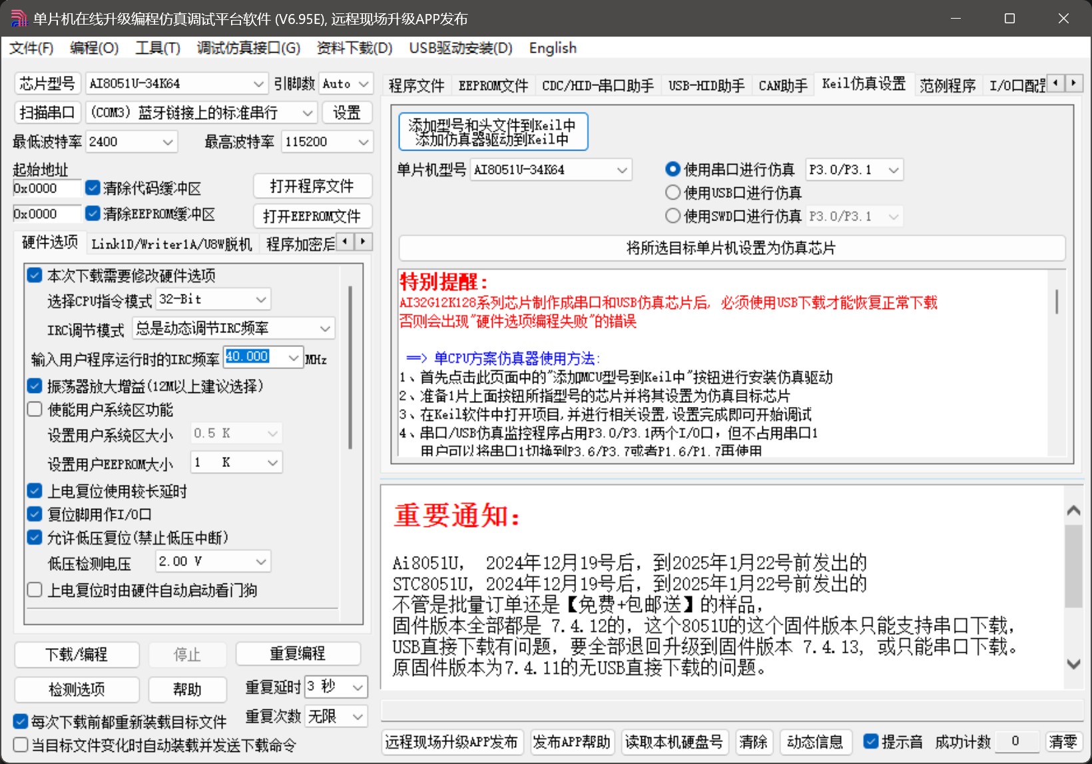Image resolution: width=1092 pixels, height=764 pixels.
Task: Toggle 清除代码缓冲区 checkbox
Action: (x=93, y=188)
